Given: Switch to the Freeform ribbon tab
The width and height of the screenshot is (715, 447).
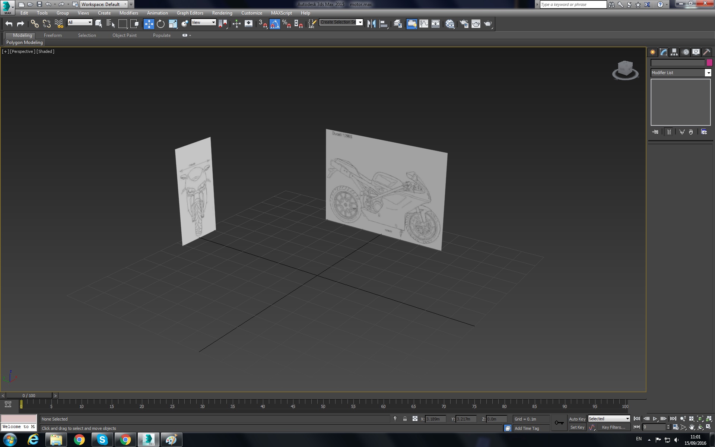Looking at the screenshot, I should (x=53, y=35).
